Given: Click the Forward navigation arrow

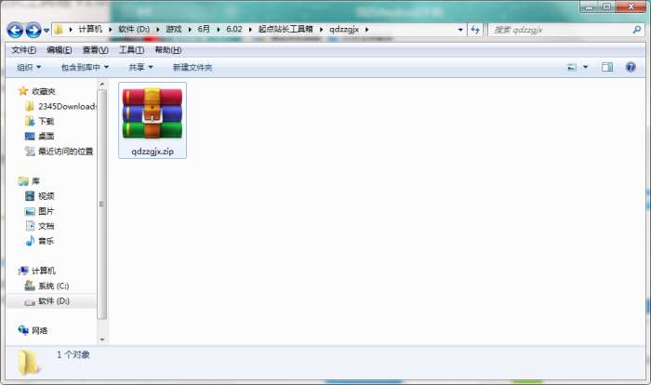Looking at the screenshot, I should pos(33,30).
